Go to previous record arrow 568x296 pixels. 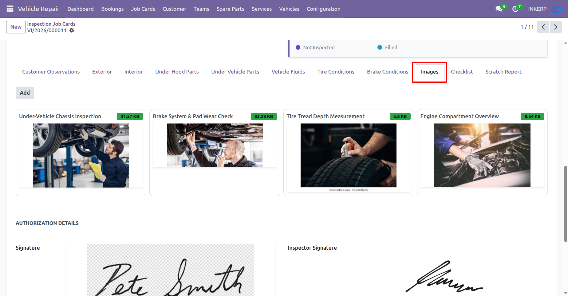(543, 27)
